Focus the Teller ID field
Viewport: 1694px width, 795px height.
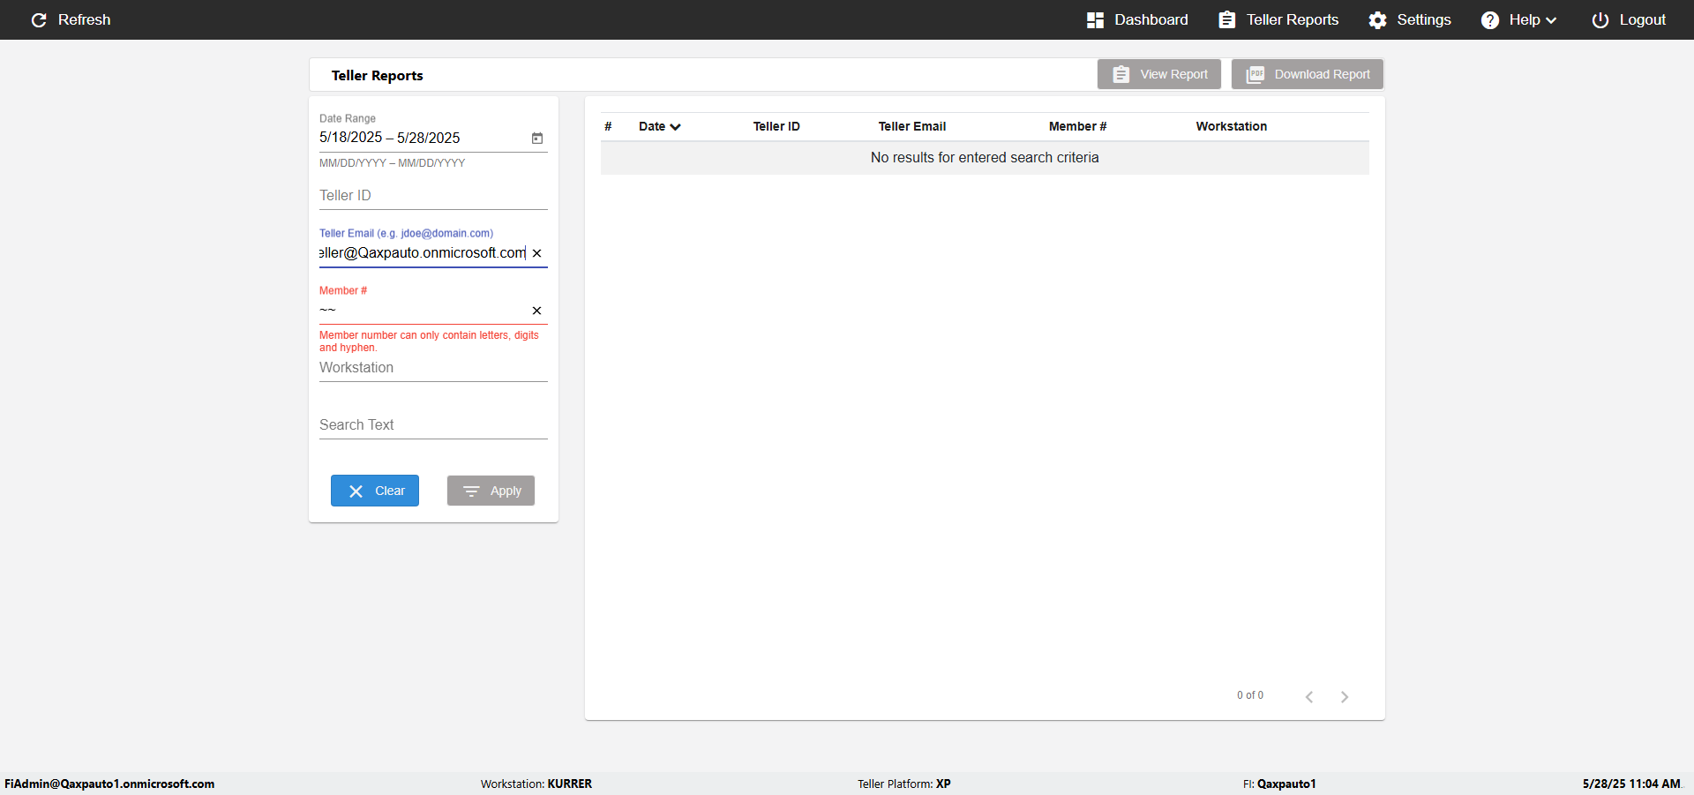(x=433, y=196)
